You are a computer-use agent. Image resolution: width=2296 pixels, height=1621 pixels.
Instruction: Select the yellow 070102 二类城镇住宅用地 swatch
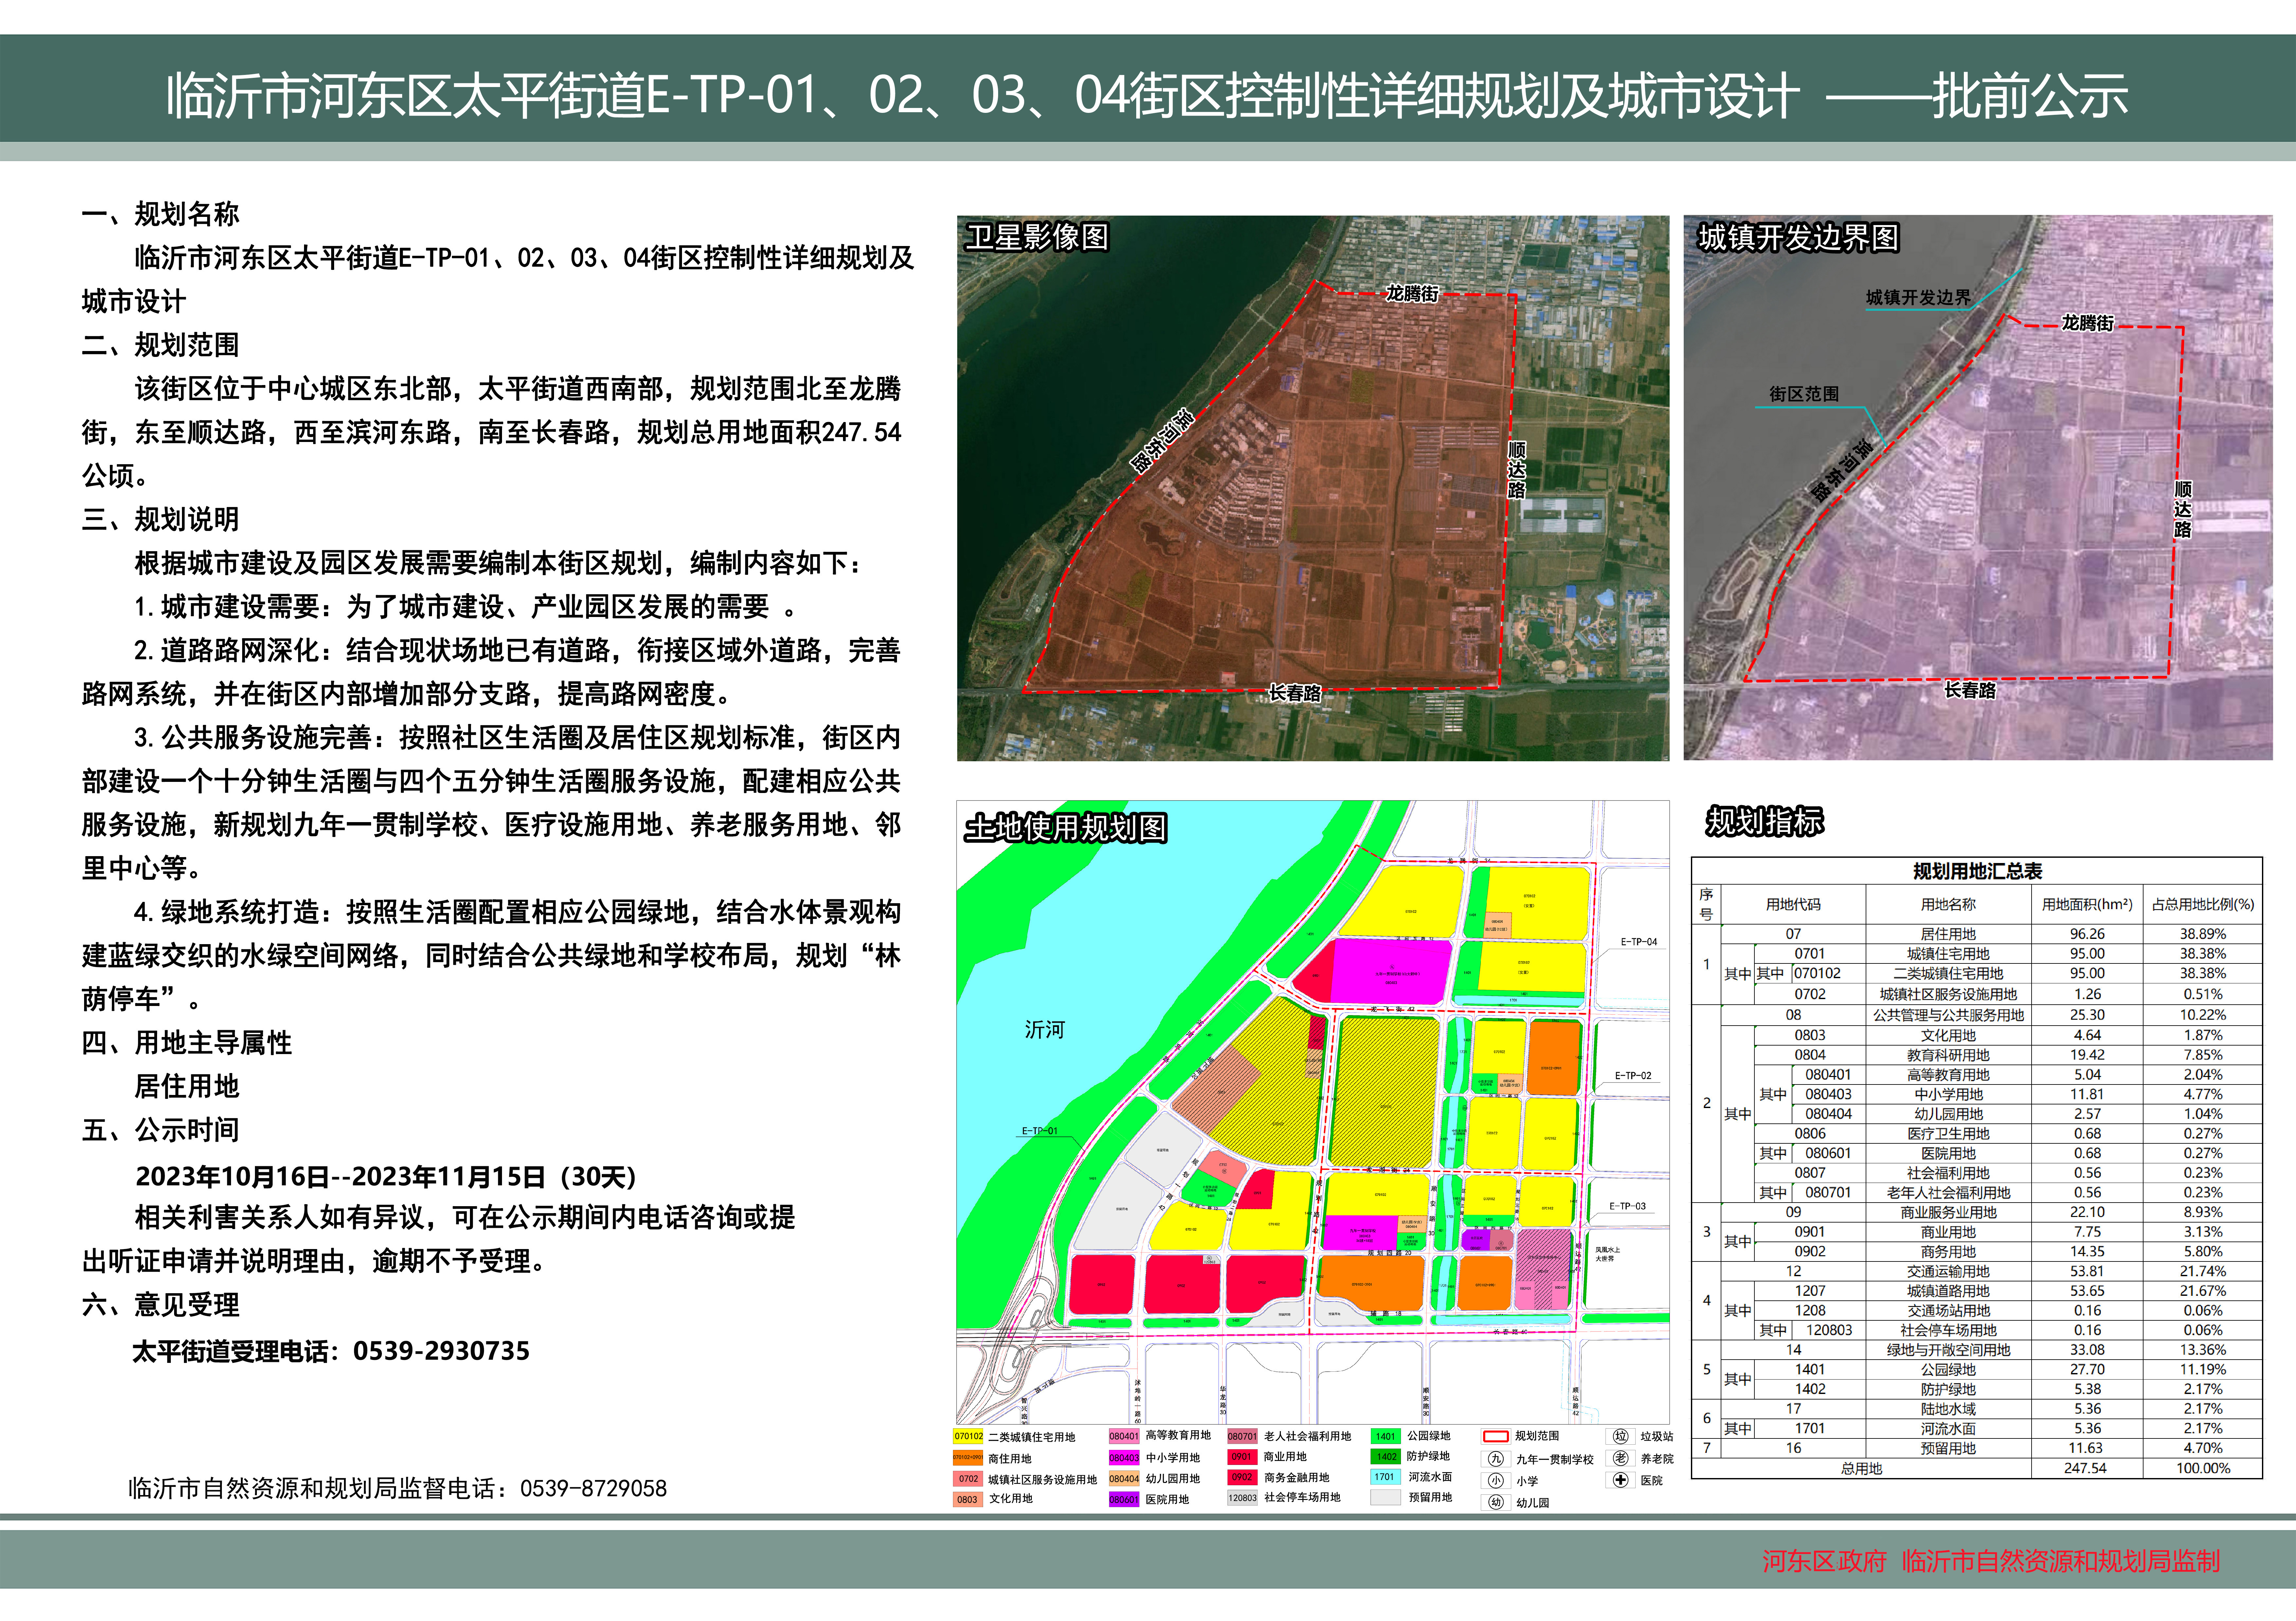pyautogui.click(x=968, y=1436)
